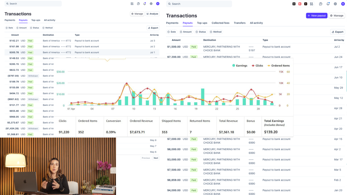This screenshot has height=195, width=347.
Task: Click the New payout button
Action: pos(317,16)
